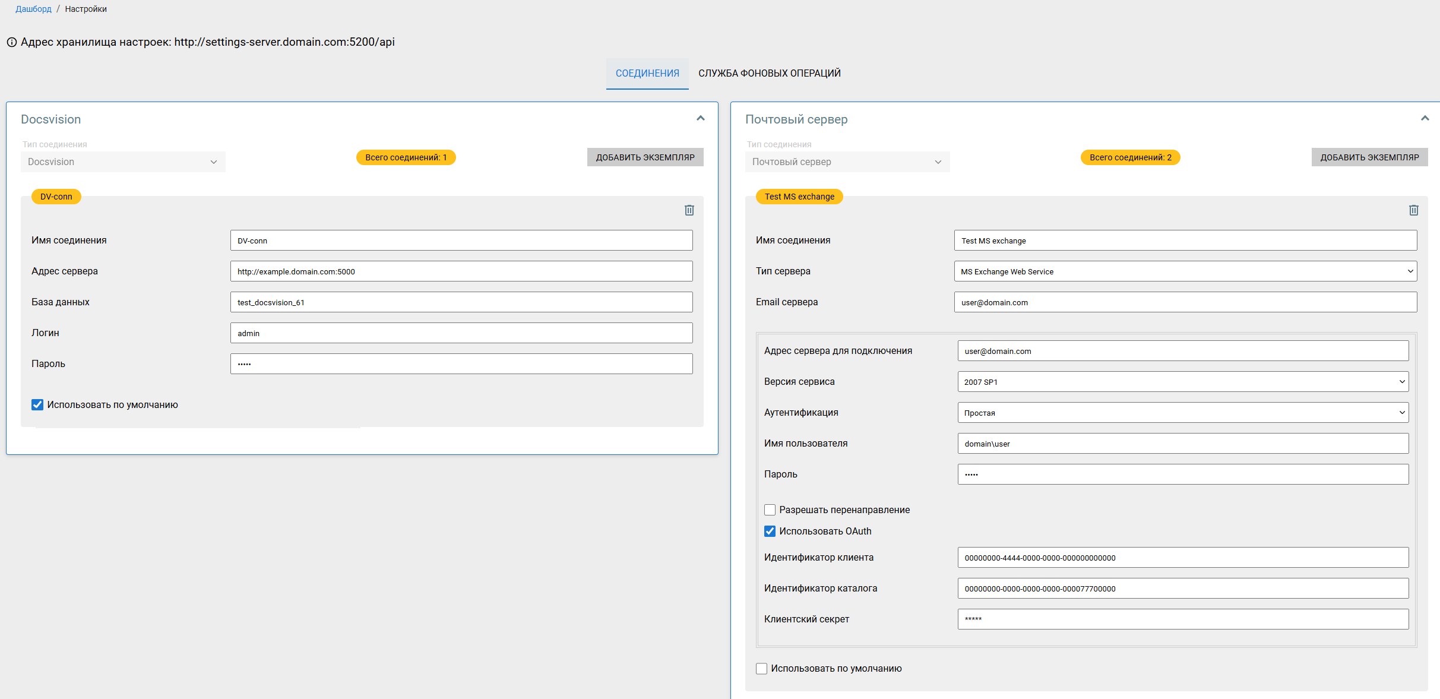Delete the DV-conn connection with trash icon
The height and width of the screenshot is (699, 1440).
(689, 210)
